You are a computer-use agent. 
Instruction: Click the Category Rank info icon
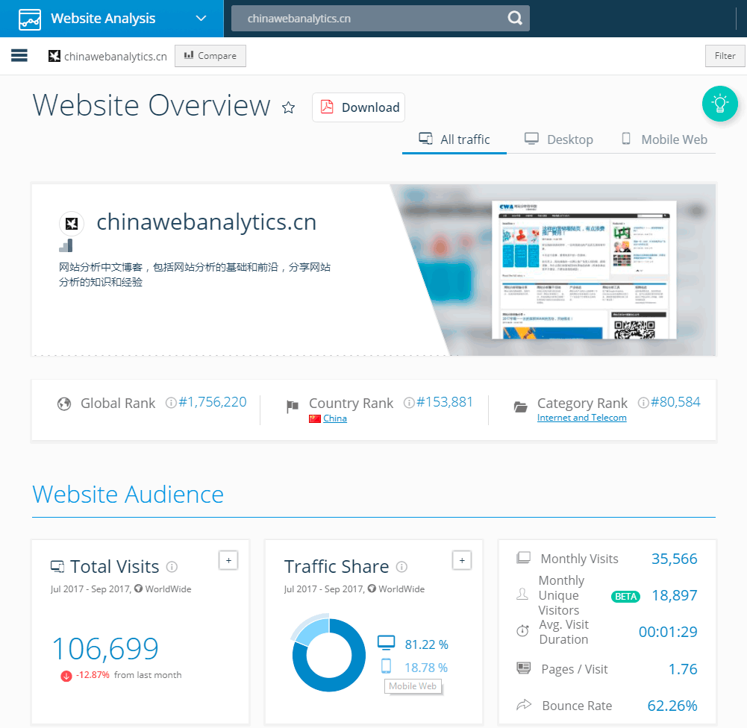pos(643,403)
